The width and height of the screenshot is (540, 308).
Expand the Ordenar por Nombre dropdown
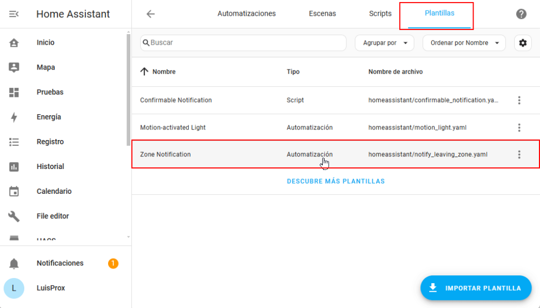(x=464, y=43)
